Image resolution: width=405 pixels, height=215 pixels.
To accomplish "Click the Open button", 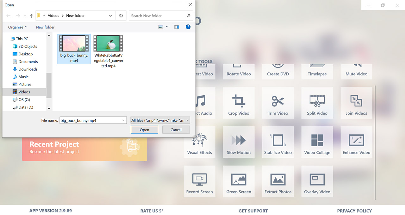I will click(144, 130).
